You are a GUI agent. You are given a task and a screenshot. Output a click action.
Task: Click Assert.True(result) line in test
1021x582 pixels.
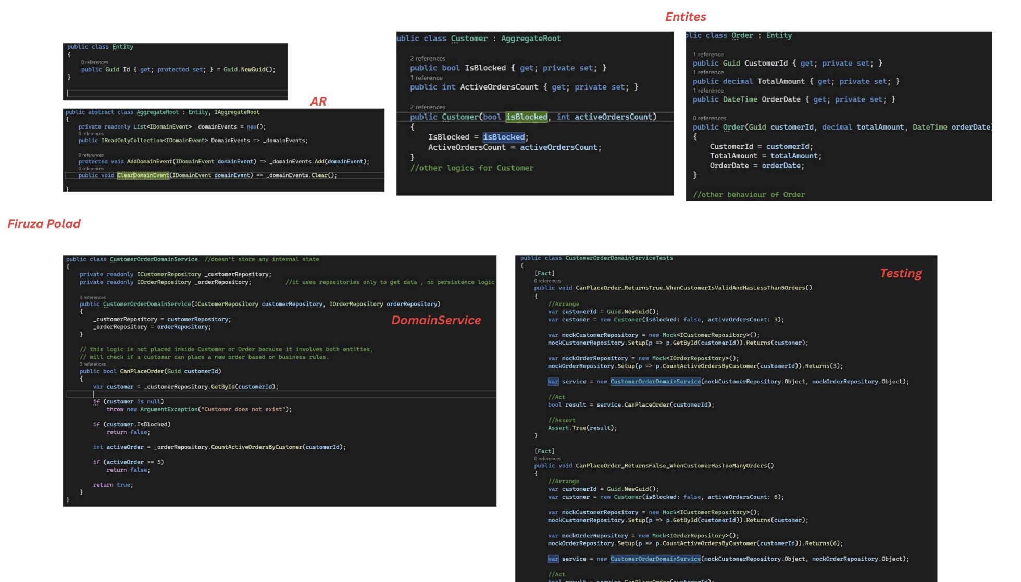(582, 428)
